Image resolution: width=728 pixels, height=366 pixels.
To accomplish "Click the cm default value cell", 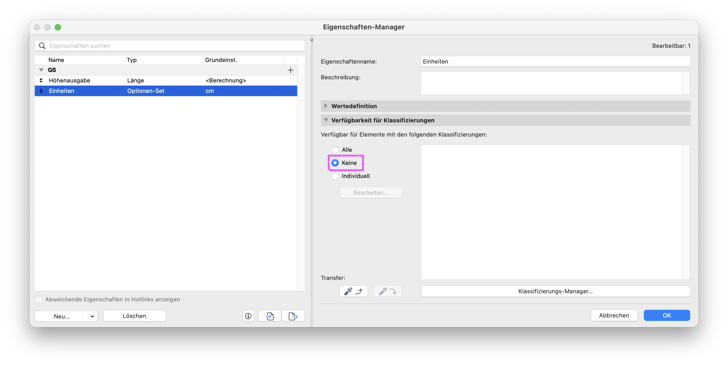I will [209, 91].
